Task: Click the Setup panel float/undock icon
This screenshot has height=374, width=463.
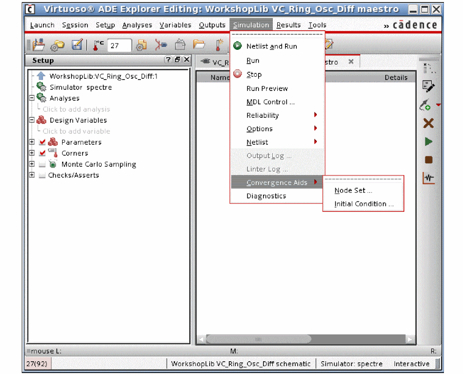Action: click(177, 59)
